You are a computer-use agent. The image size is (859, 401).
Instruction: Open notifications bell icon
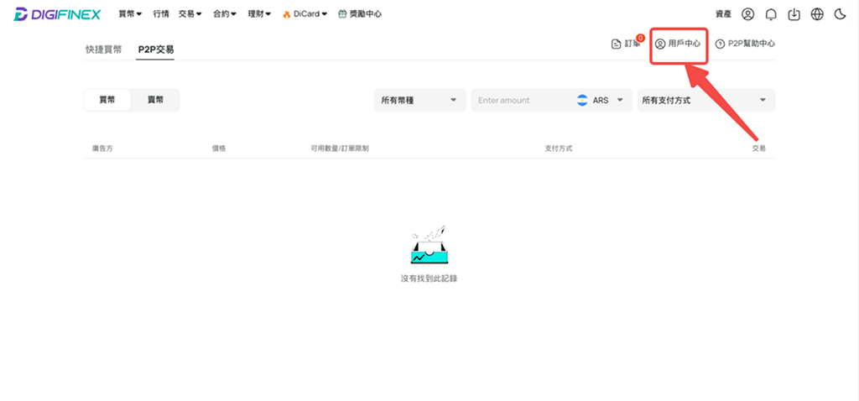tap(771, 14)
